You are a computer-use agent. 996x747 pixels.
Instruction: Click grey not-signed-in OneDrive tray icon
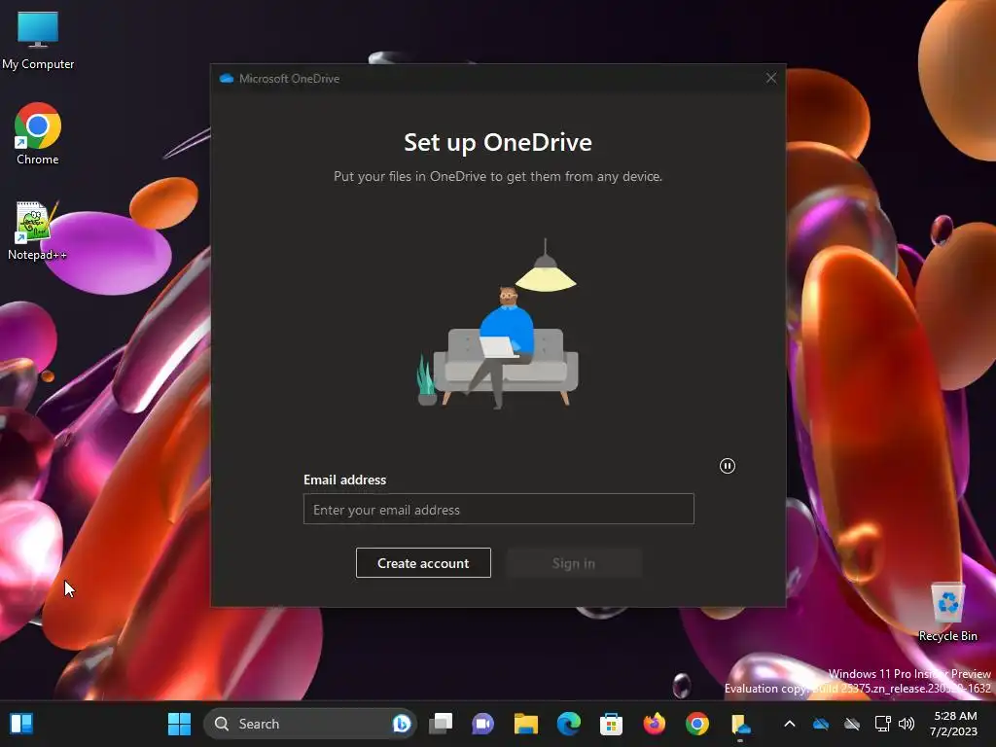click(x=852, y=724)
